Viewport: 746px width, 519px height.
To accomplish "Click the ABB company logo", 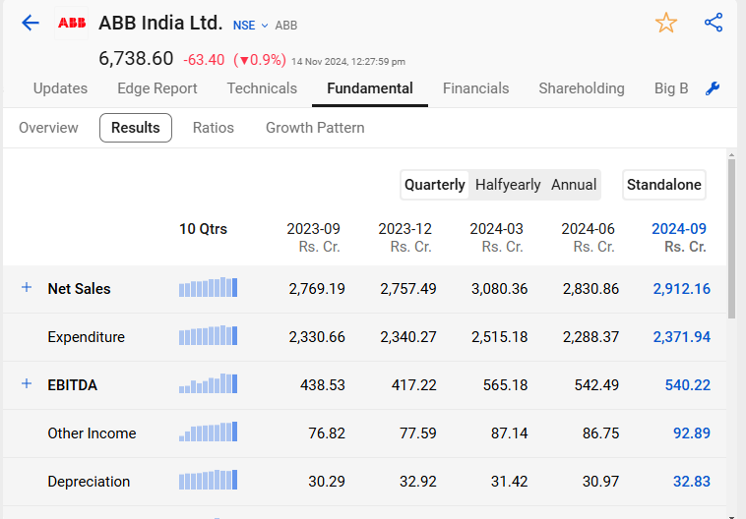I will point(72,23).
